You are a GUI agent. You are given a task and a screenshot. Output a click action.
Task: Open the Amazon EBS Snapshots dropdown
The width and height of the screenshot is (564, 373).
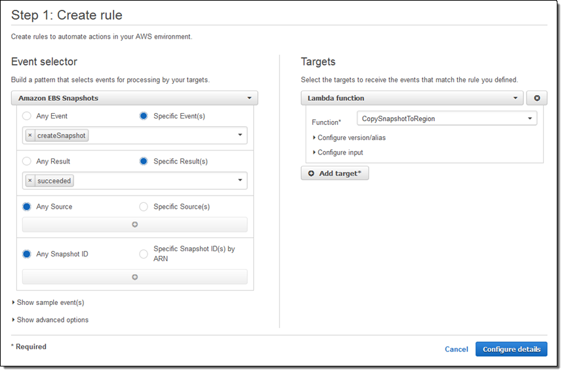[134, 98]
